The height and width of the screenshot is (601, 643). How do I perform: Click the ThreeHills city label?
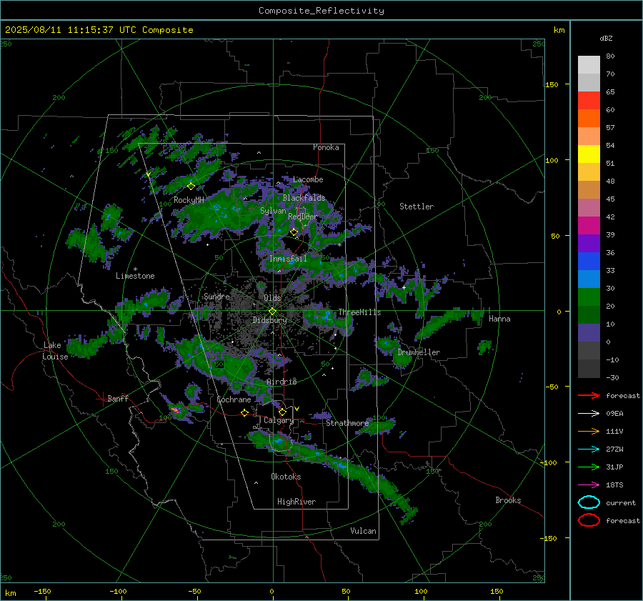pyautogui.click(x=359, y=312)
